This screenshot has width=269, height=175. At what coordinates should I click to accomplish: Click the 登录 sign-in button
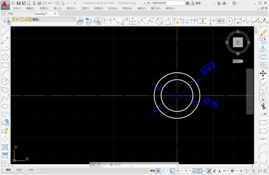tap(198, 3)
